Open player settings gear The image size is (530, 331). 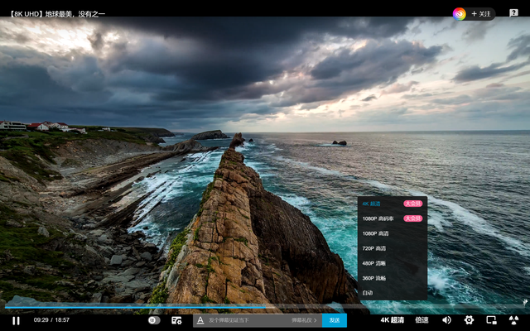click(469, 320)
